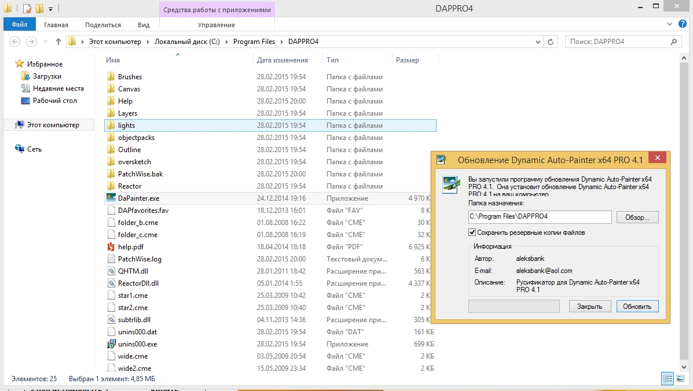Click the DaPainter.exe application icon
The image size is (693, 391).
[111, 198]
